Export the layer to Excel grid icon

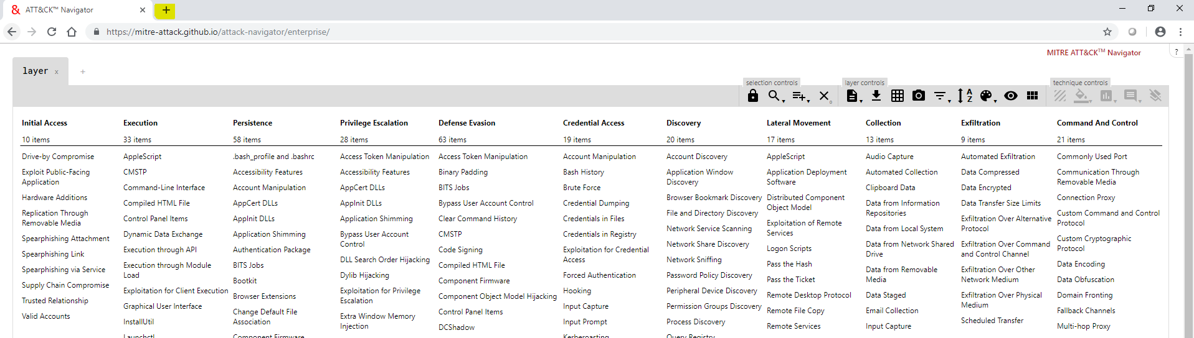coord(898,96)
